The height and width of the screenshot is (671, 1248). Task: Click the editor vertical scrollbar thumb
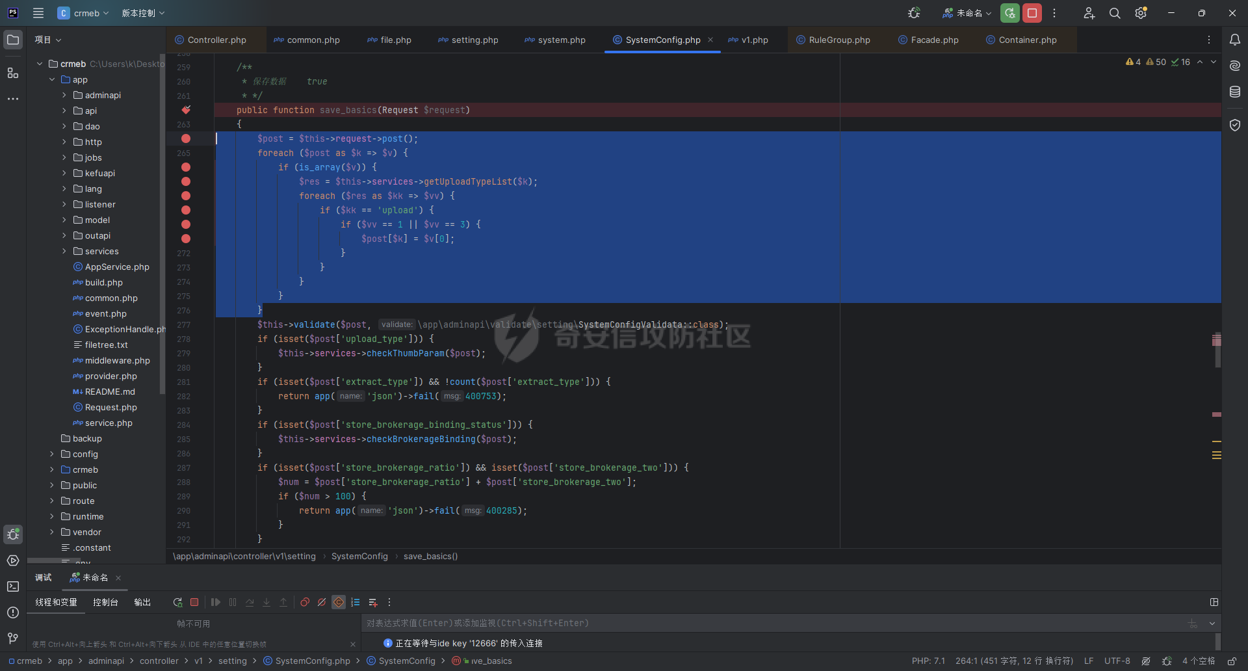point(1217,350)
